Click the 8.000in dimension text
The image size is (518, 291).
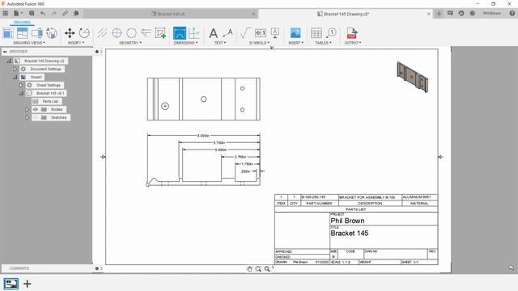[203, 136]
